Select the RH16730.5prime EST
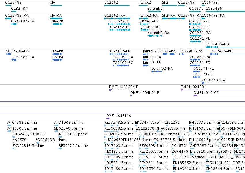245x173 pixels. point(191,126)
